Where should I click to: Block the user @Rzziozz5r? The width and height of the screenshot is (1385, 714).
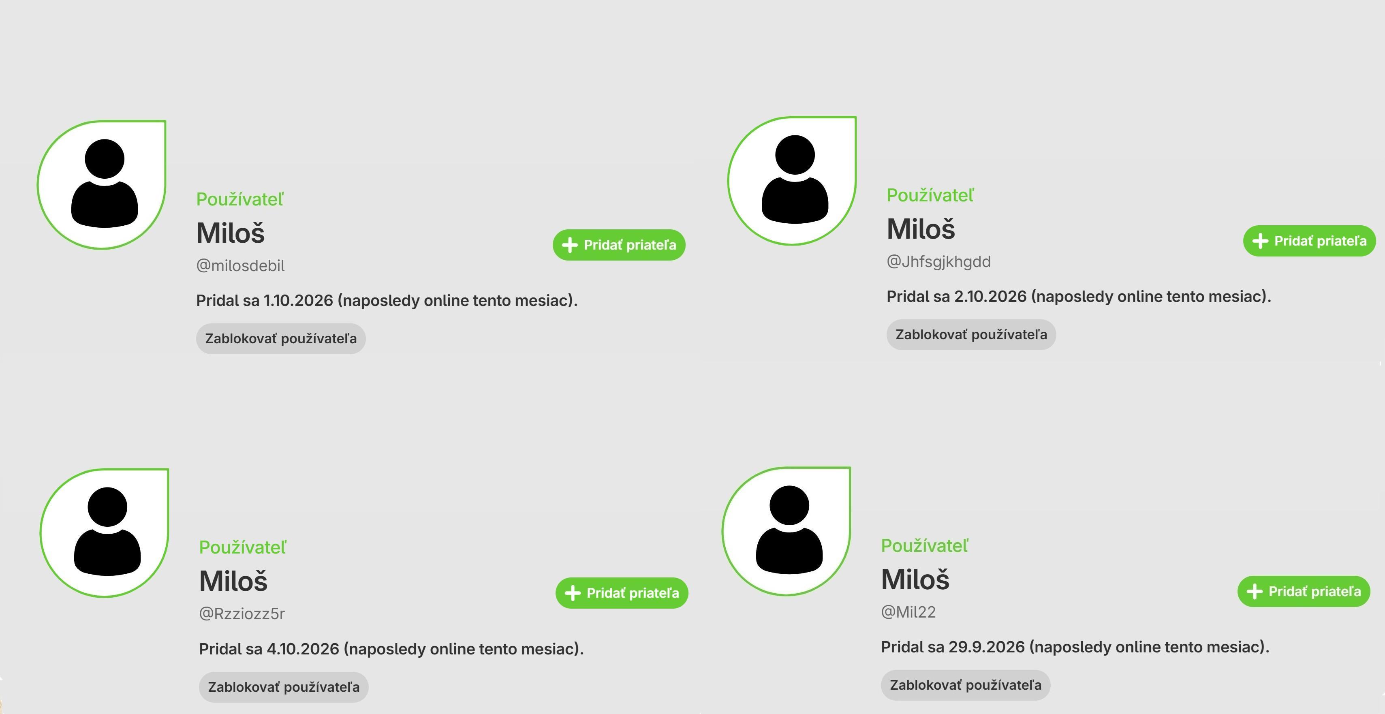coord(283,687)
